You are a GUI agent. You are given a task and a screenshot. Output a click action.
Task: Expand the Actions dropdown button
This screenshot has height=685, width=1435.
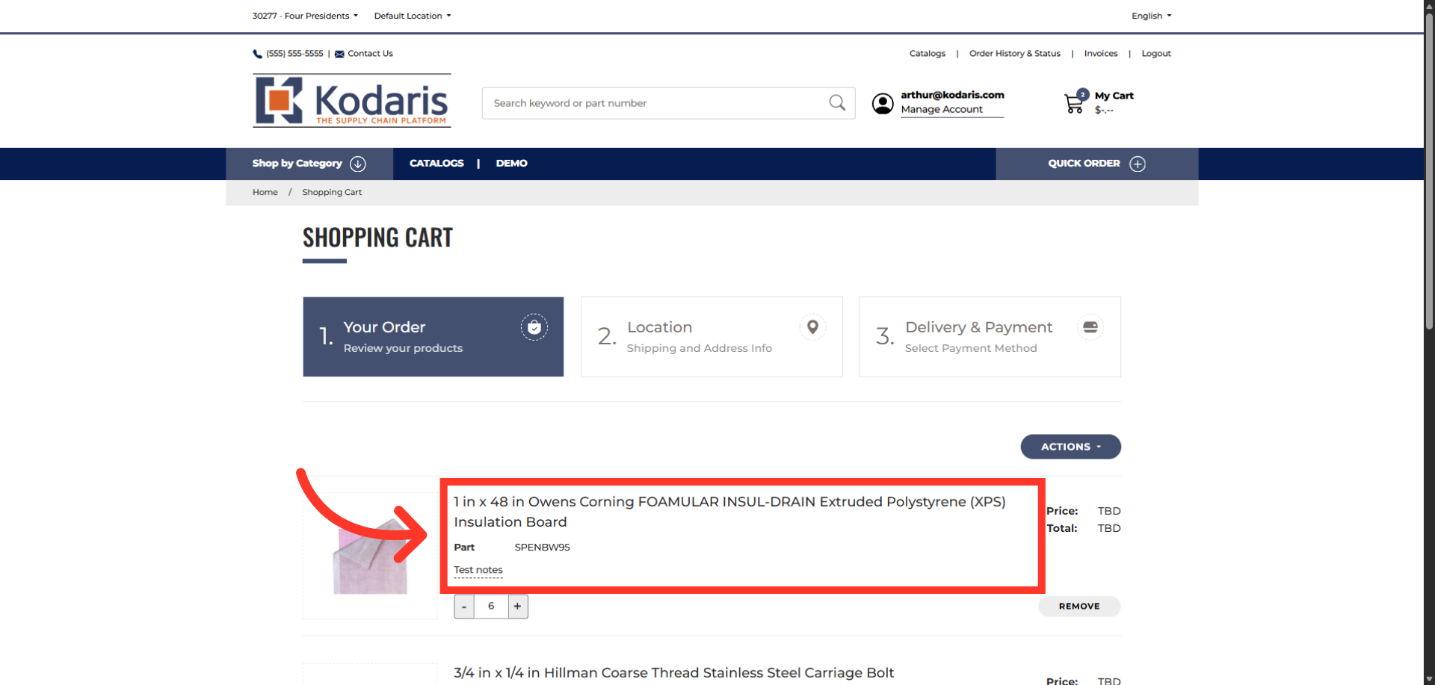1070,447
